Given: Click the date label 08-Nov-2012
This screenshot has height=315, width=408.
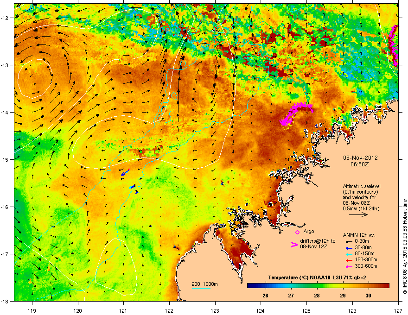Looking at the screenshot, I should tap(360, 158).
